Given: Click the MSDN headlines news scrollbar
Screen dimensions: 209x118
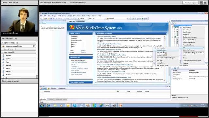Looking at the screenshot, I should click(x=165, y=58).
